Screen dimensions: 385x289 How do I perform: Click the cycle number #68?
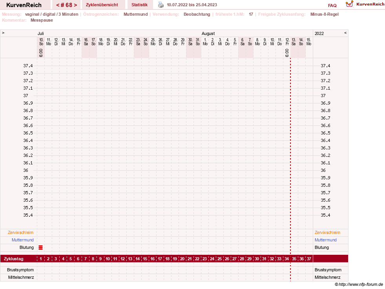67,5
